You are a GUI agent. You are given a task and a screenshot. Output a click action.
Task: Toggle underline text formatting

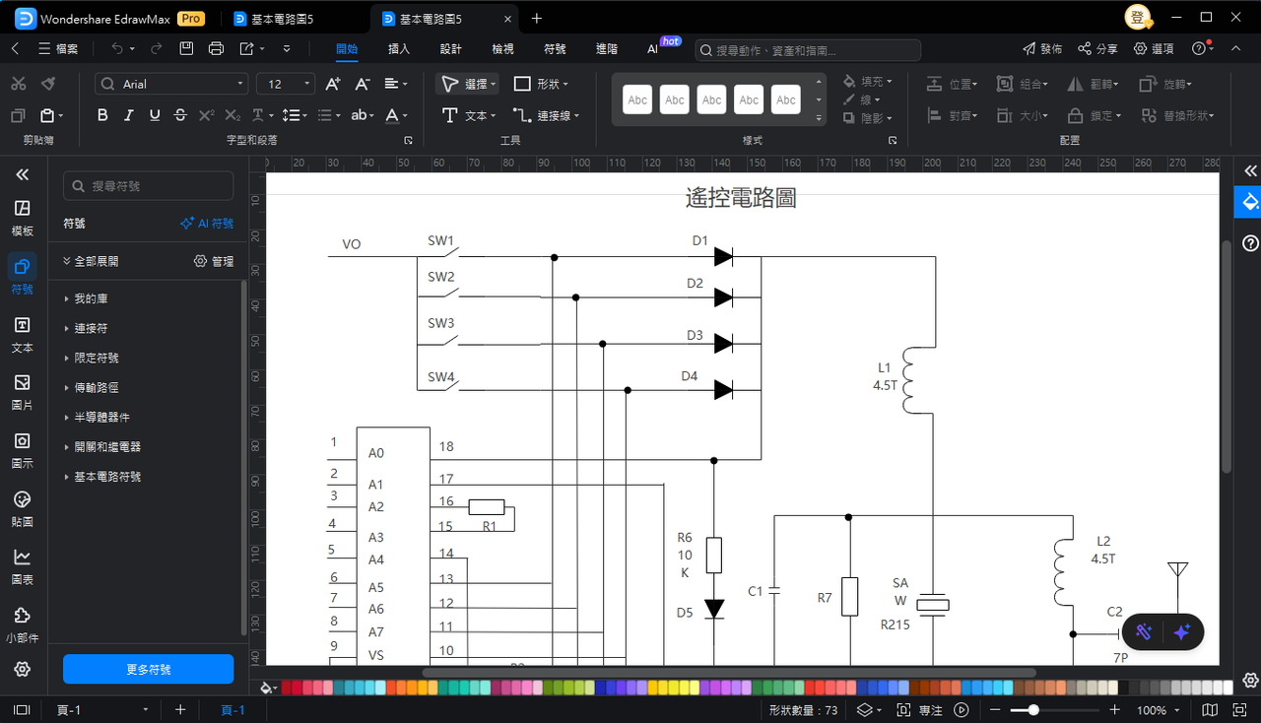pos(155,115)
